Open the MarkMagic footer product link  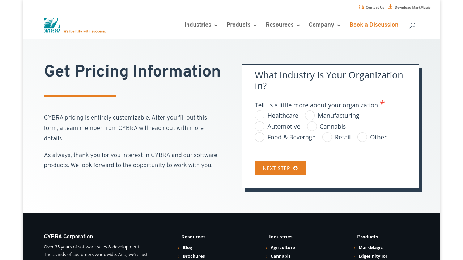[370, 248]
